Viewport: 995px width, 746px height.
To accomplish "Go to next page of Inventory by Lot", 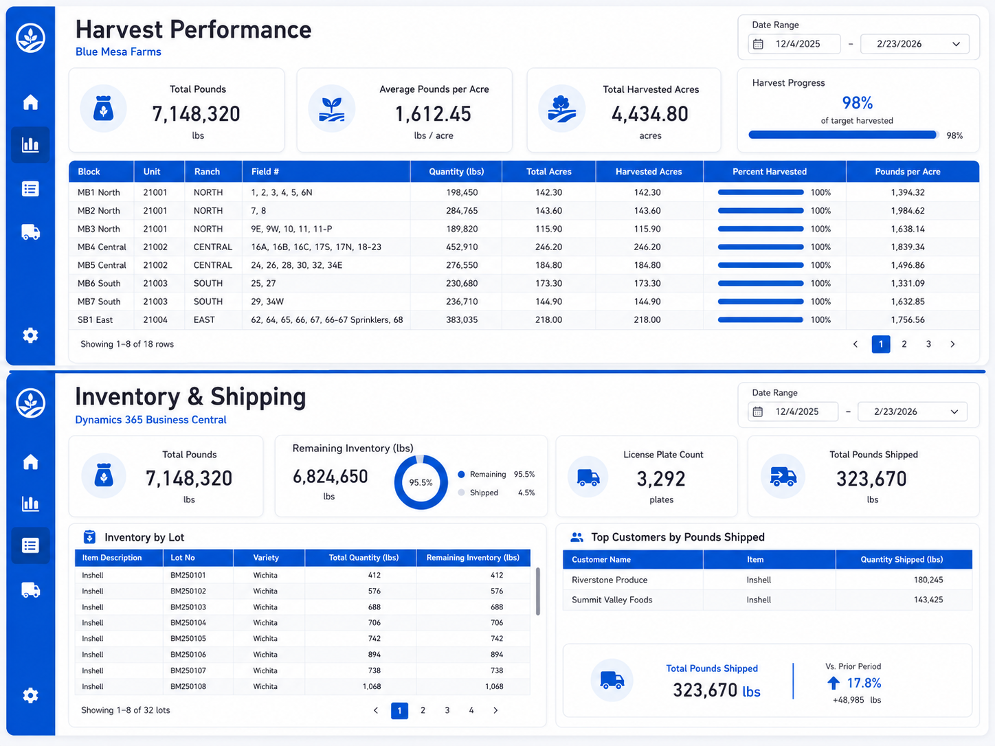I will coord(495,710).
